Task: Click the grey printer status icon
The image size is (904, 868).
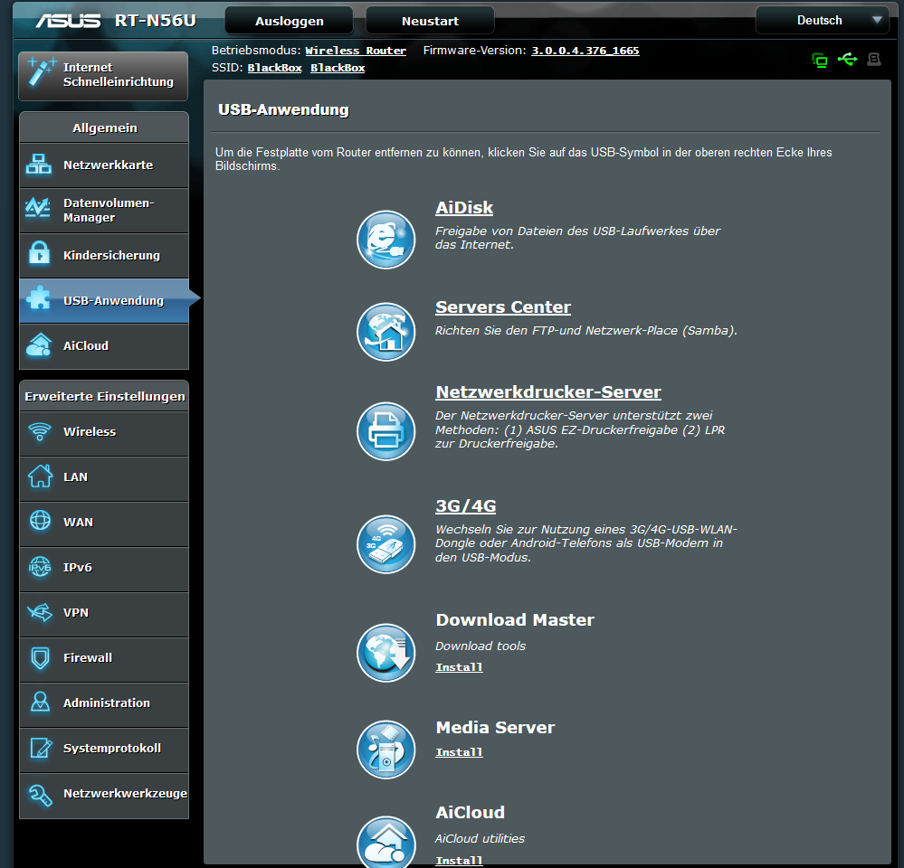Action: (x=874, y=59)
